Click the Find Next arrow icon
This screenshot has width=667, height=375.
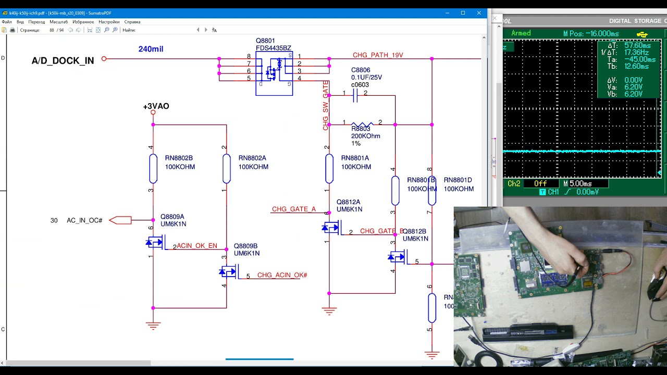point(206,30)
